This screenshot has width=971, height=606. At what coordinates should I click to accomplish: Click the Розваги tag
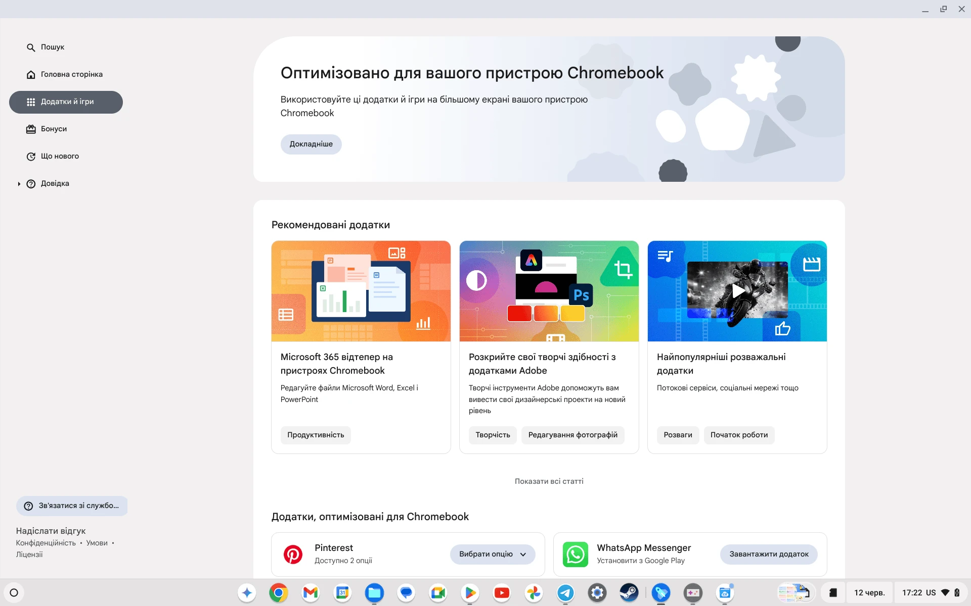(x=678, y=435)
